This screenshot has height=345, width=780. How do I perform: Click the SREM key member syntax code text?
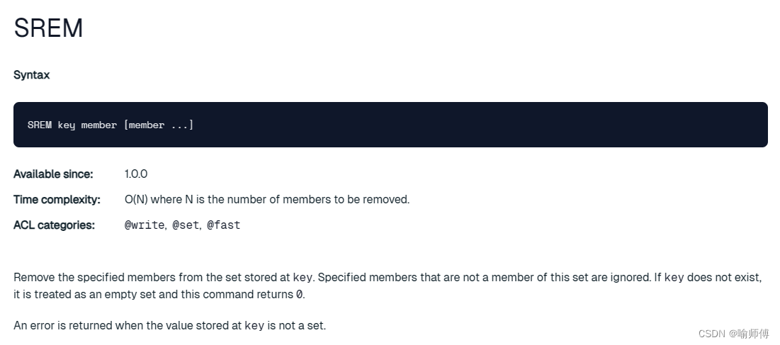(111, 125)
